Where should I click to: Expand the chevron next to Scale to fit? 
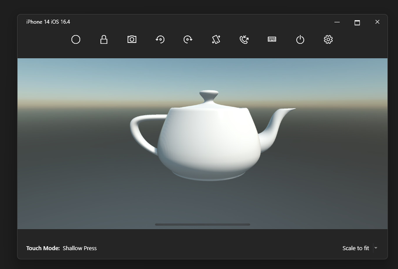coord(376,248)
